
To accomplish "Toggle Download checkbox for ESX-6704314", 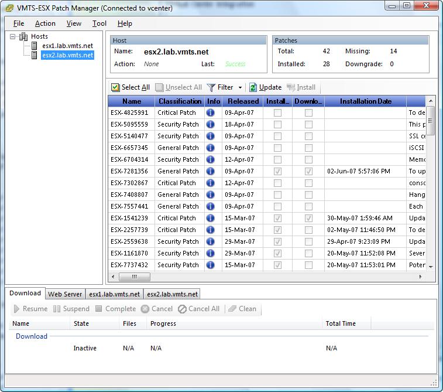I will [x=308, y=160].
